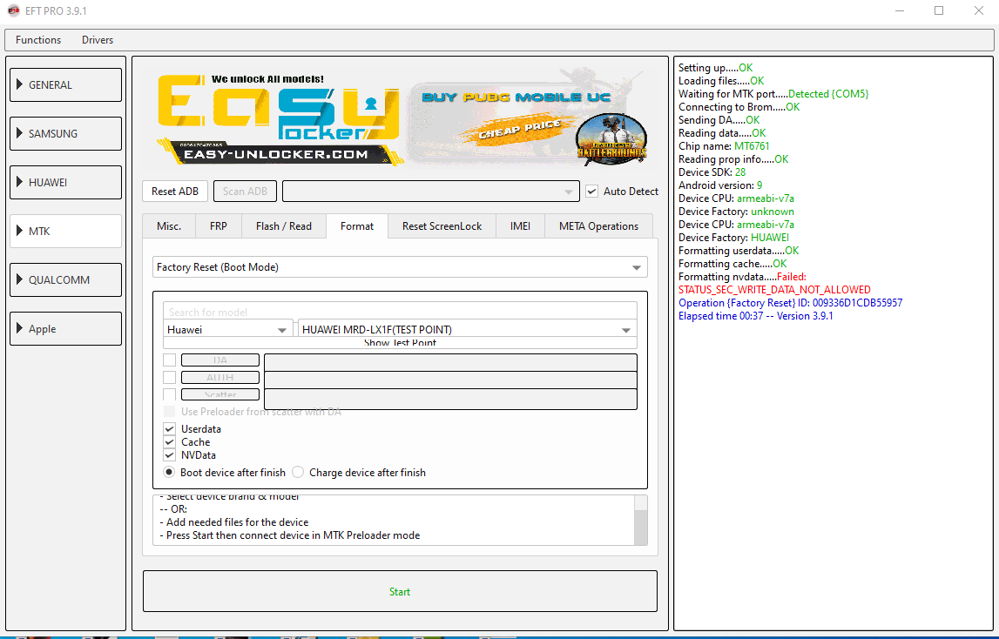
Task: Uncheck the Userdata checkbox
Action: pyautogui.click(x=170, y=429)
